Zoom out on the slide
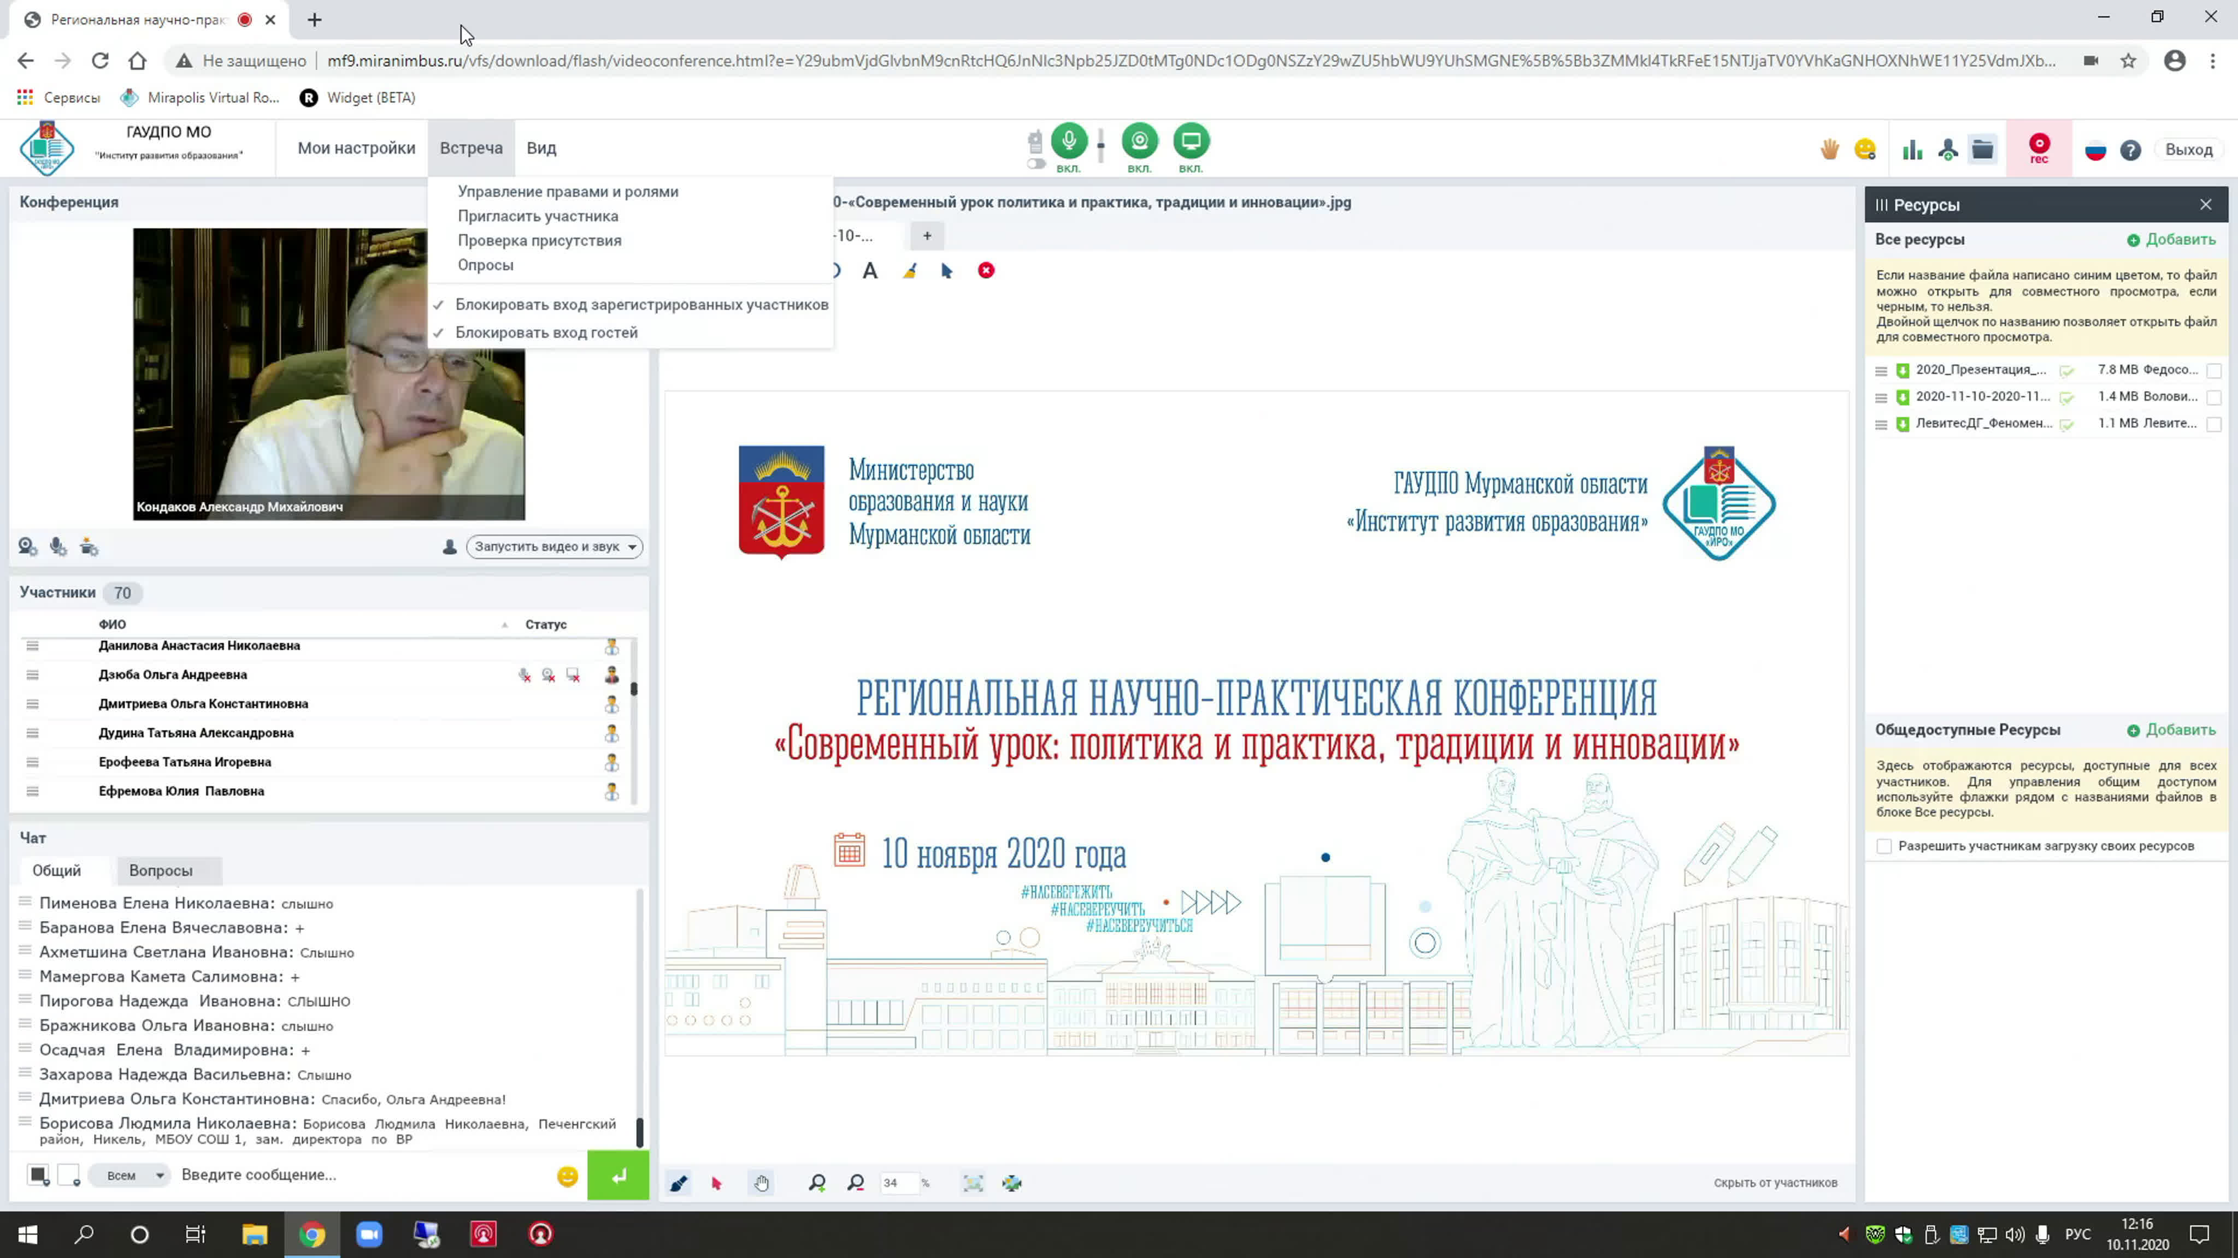The width and height of the screenshot is (2238, 1258). pyautogui.click(x=856, y=1183)
